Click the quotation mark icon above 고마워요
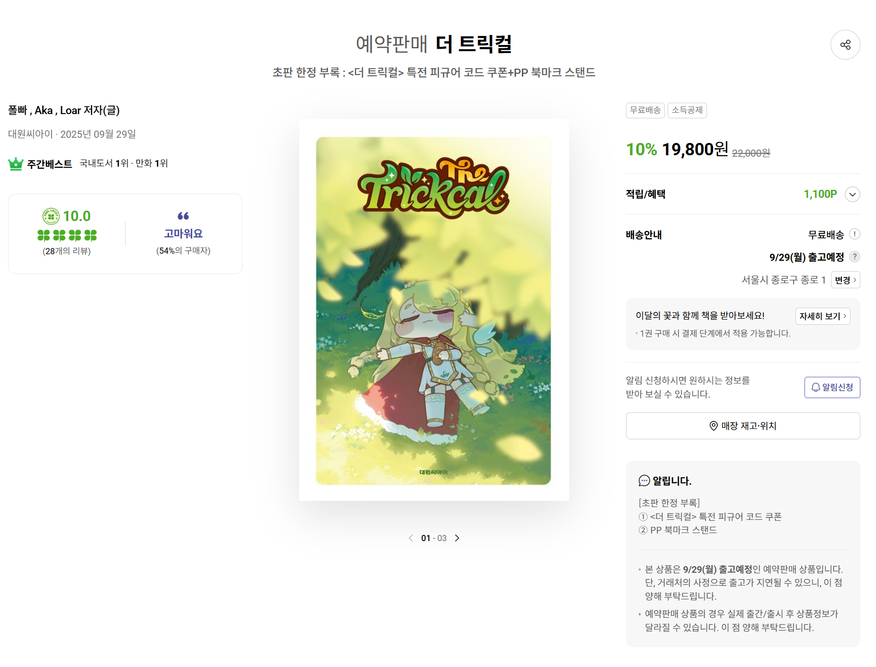This screenshot has width=876, height=667. pyautogui.click(x=183, y=216)
